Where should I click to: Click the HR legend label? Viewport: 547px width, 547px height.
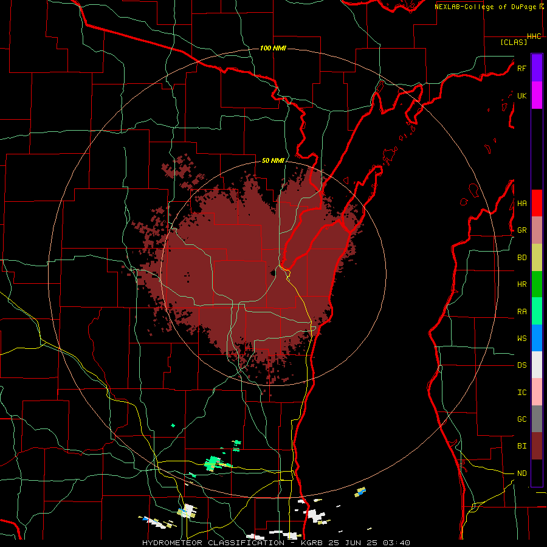click(522, 284)
